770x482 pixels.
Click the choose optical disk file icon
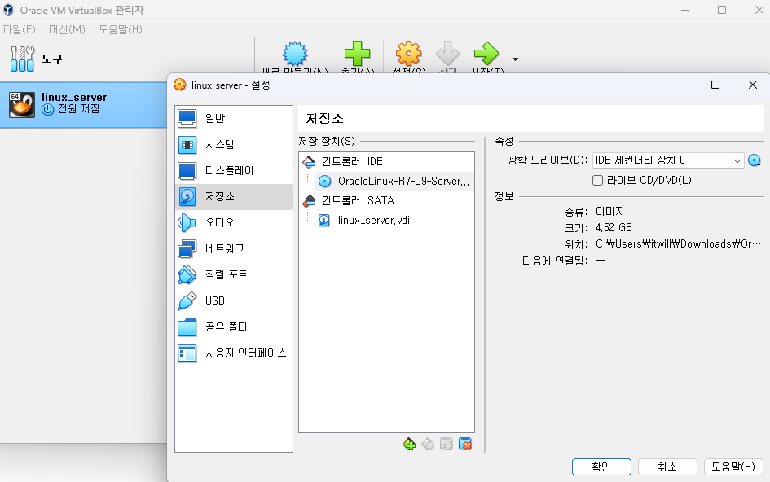(755, 160)
